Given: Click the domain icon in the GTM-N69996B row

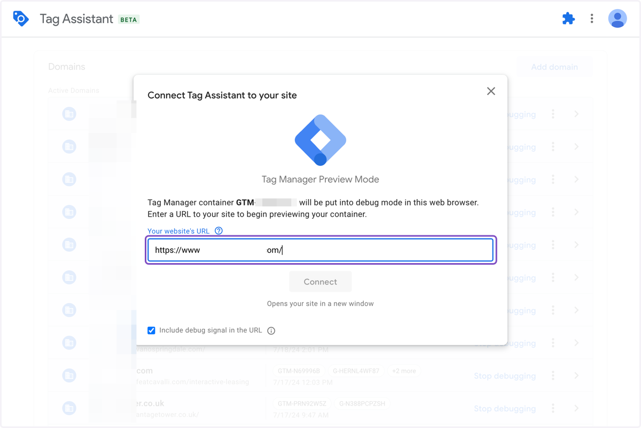Looking at the screenshot, I should [69, 376].
